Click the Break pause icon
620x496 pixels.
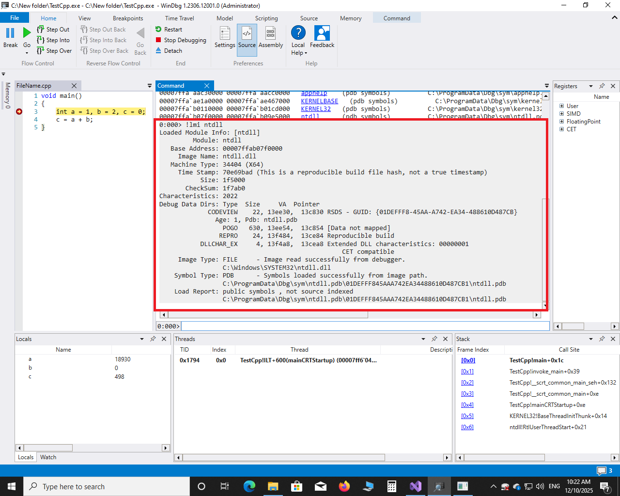tap(10, 33)
